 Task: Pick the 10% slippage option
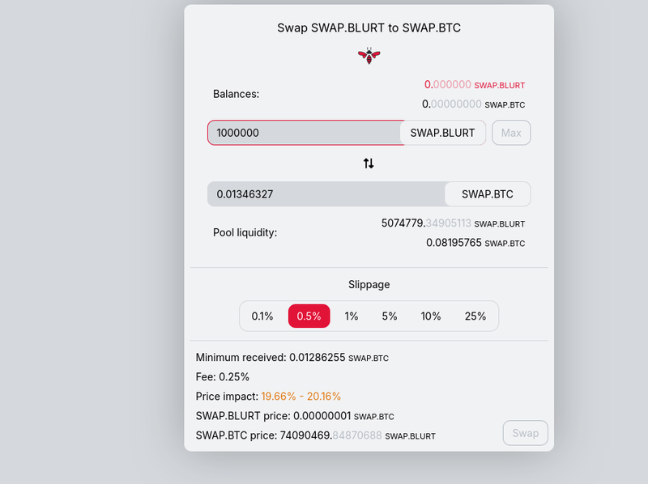[x=431, y=316]
